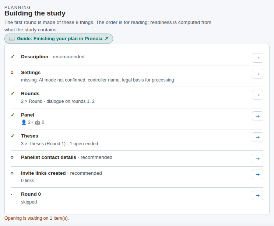Open the Description row arrow button
The image size is (274, 226).
point(257,58)
